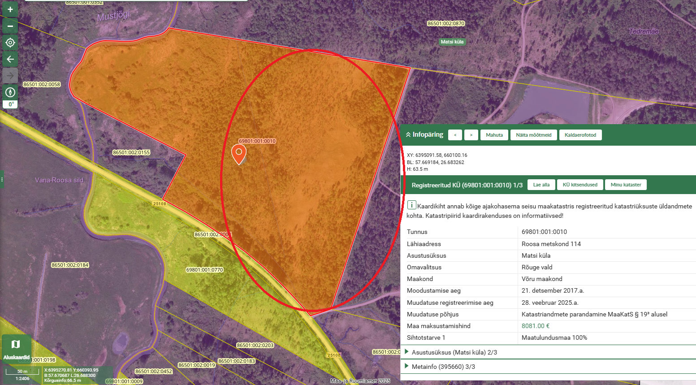Open Kaldaerofotod oblique aerial photos

[580, 135]
